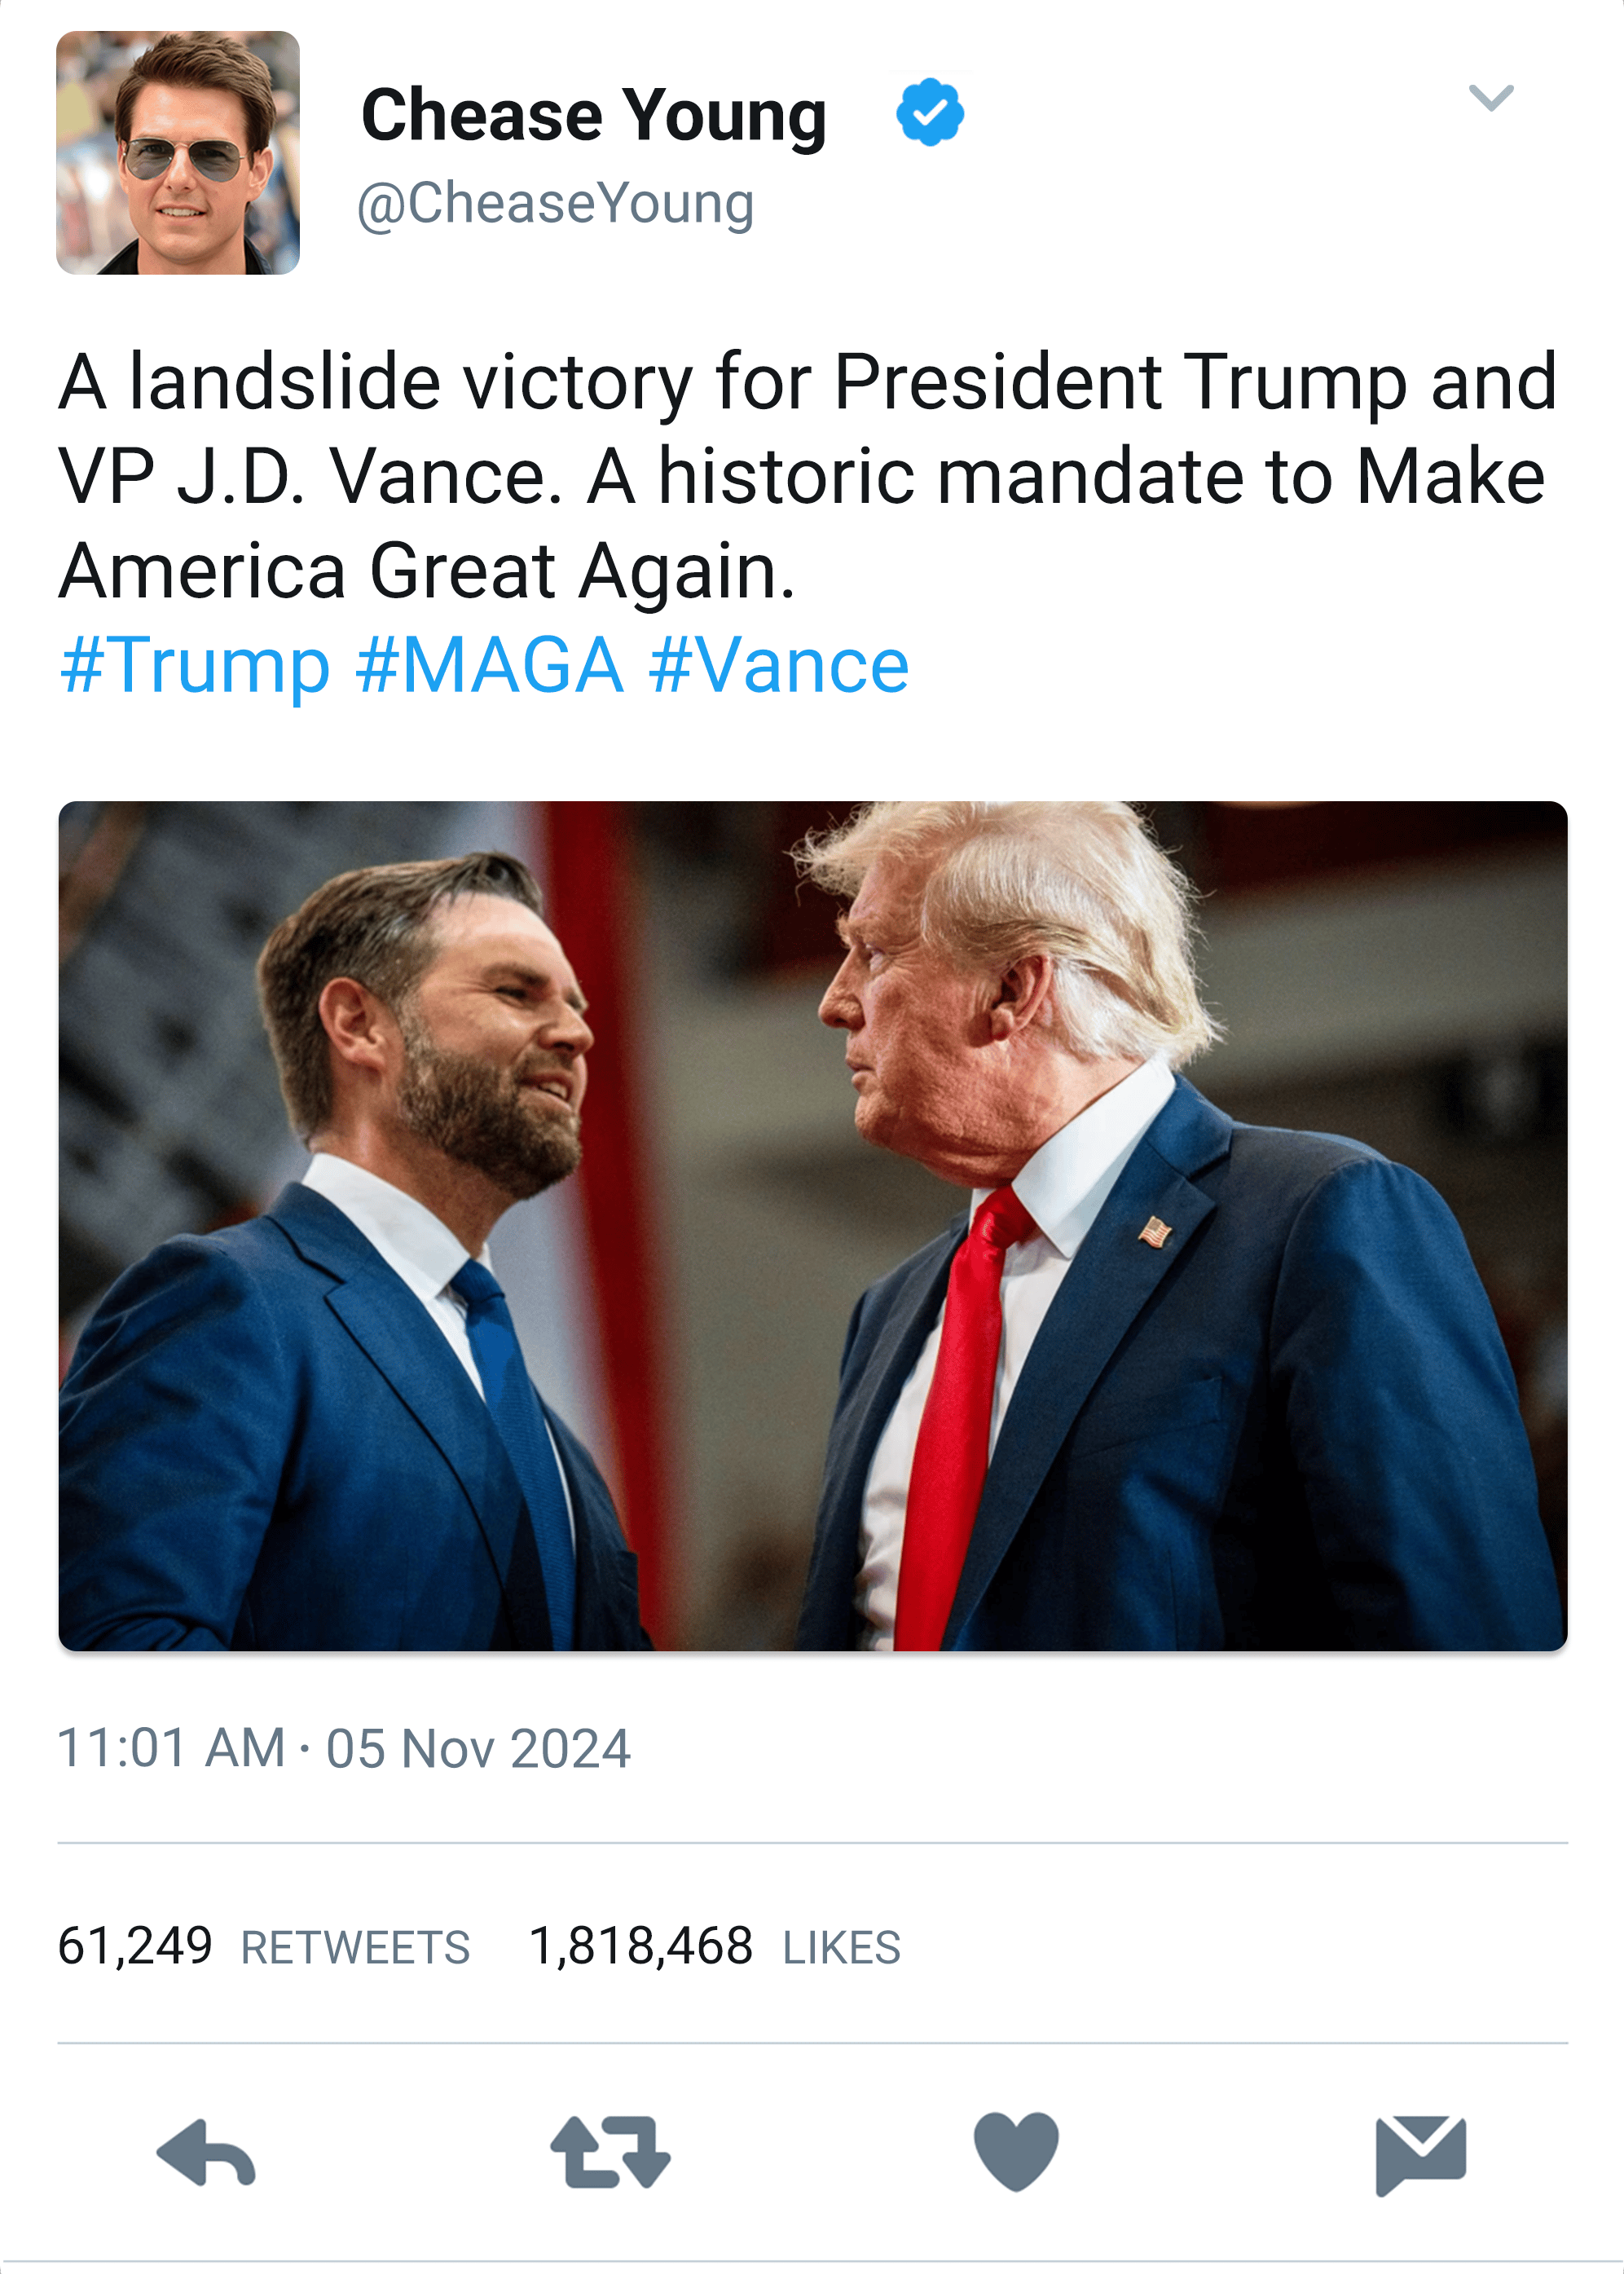The width and height of the screenshot is (1624, 2274).
Task: Send tweet via direct message envelope icon
Action: (1420, 2154)
